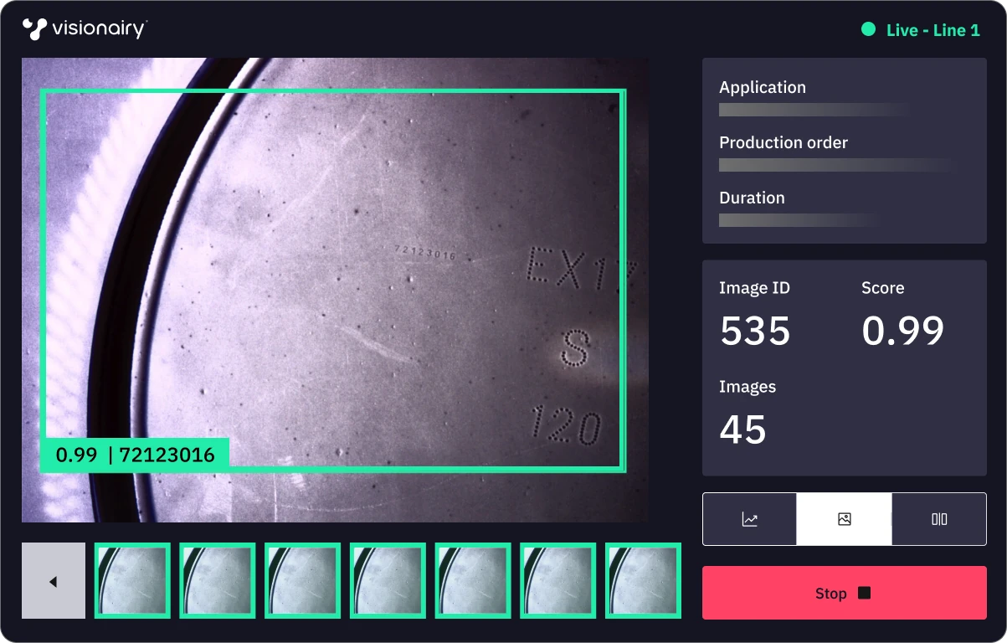Switch to the side-by-side compare view
This screenshot has width=1007, height=643.
click(x=939, y=519)
